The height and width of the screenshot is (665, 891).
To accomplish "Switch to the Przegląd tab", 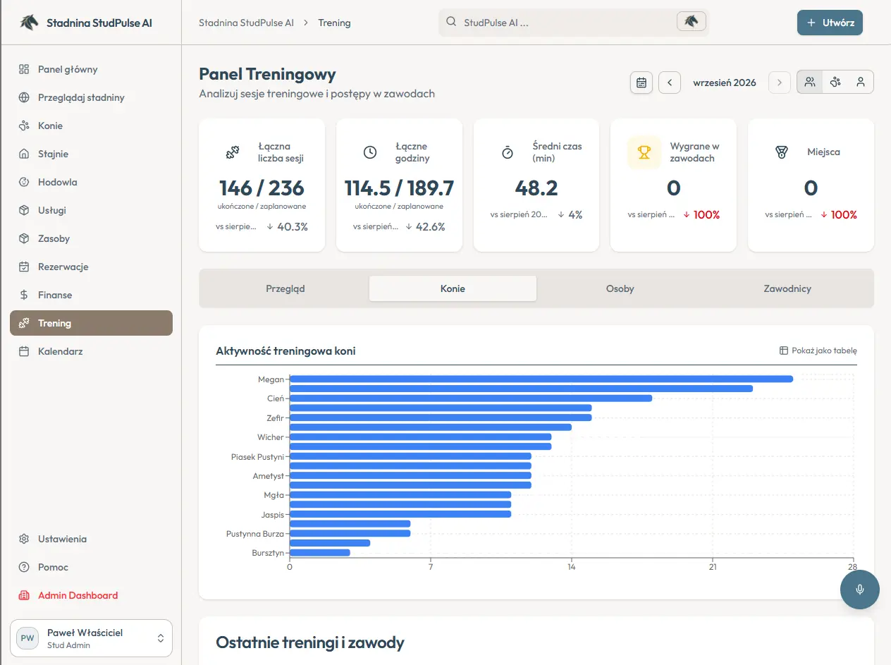I will pyautogui.click(x=285, y=288).
